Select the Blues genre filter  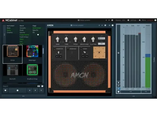21,30
